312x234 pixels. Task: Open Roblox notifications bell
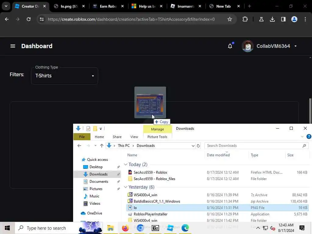coord(230,46)
